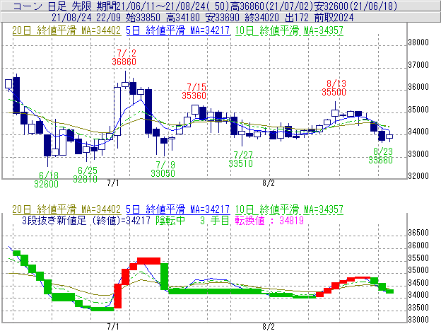Click the 陰転中 status text
The image size is (441, 336).
[x=170, y=220]
